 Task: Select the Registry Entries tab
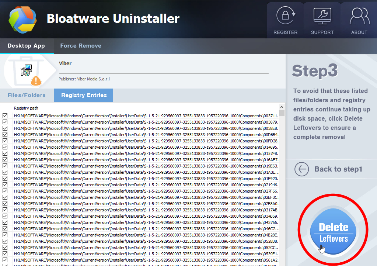(84, 95)
